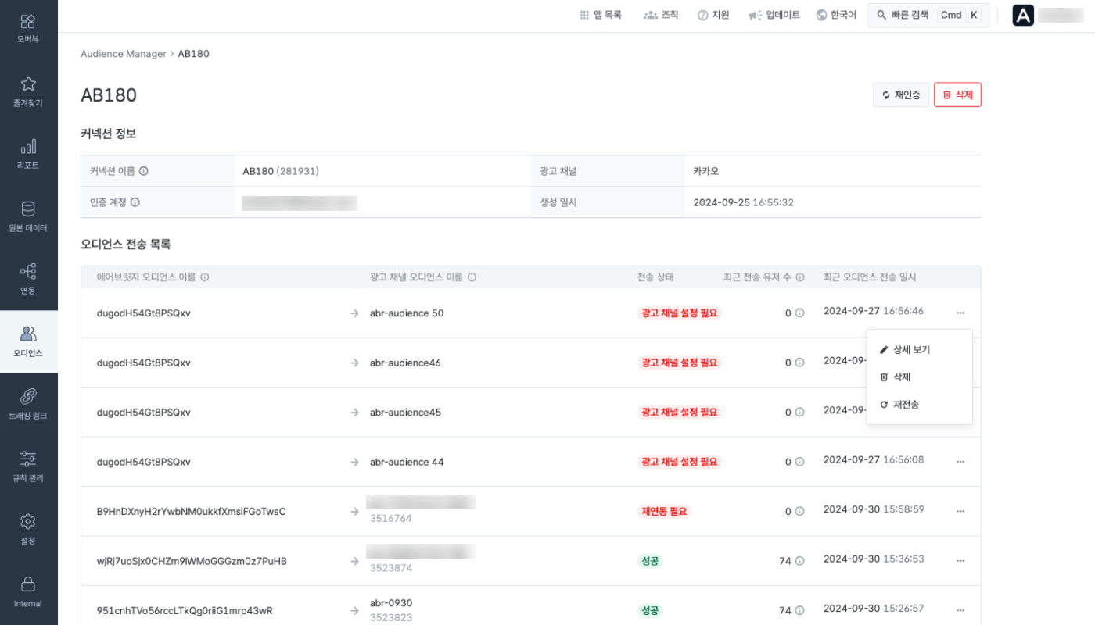Viewport: 1095px width, 625px height.
Task: Click the 재연동 필요 status badge
Action: click(664, 511)
